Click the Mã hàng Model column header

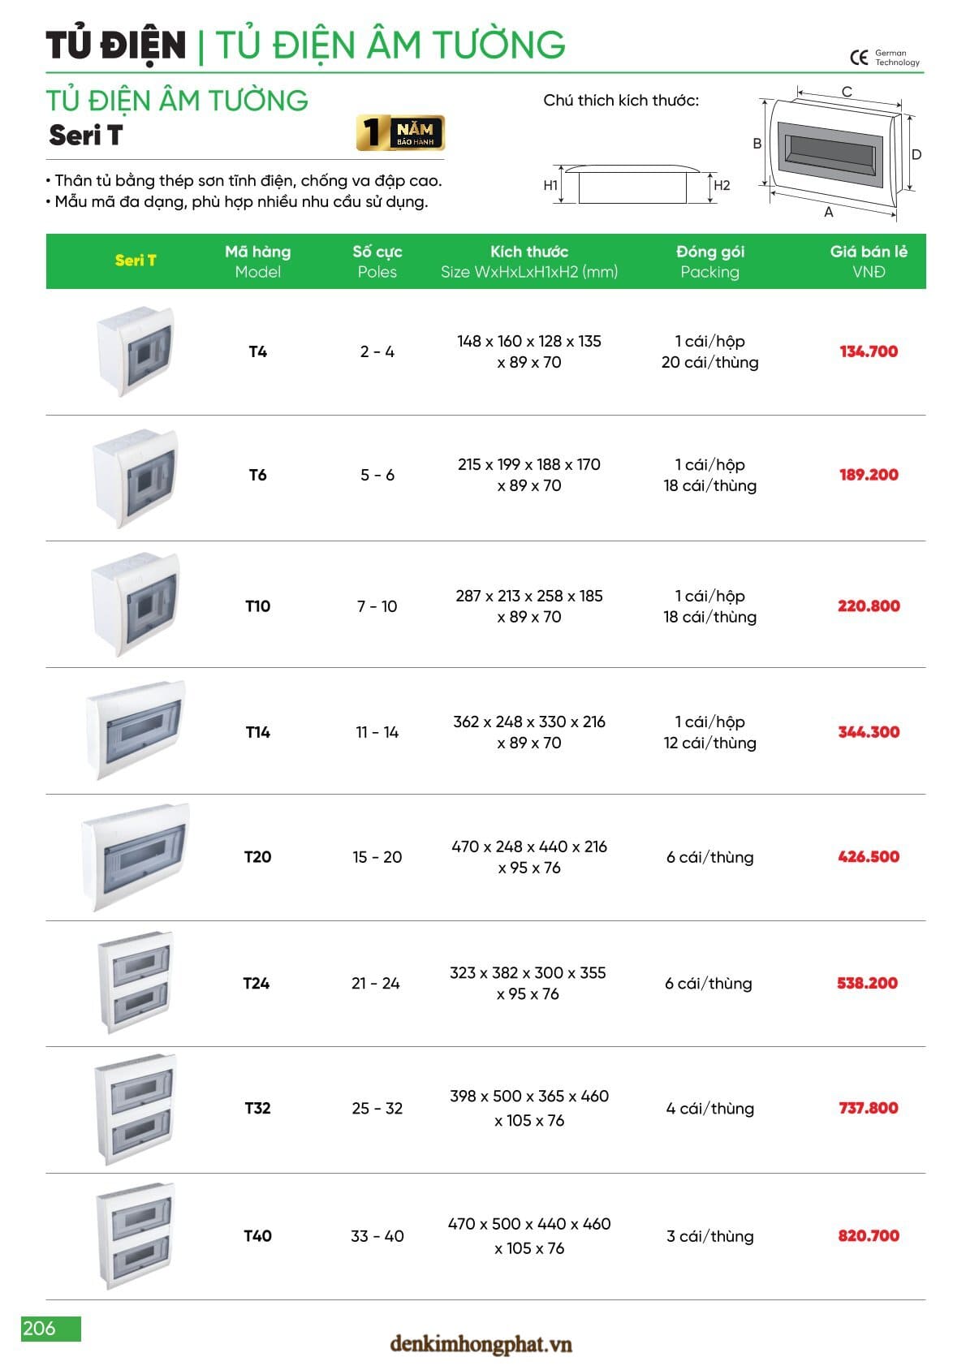pyautogui.click(x=257, y=261)
